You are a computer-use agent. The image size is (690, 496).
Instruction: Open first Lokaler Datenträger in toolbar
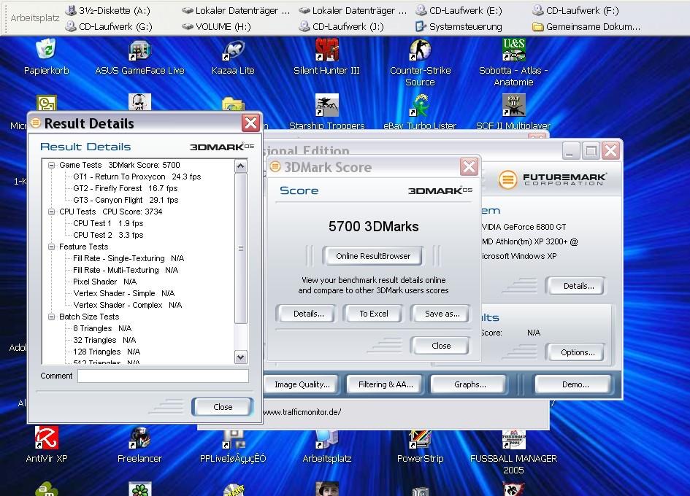point(236,10)
